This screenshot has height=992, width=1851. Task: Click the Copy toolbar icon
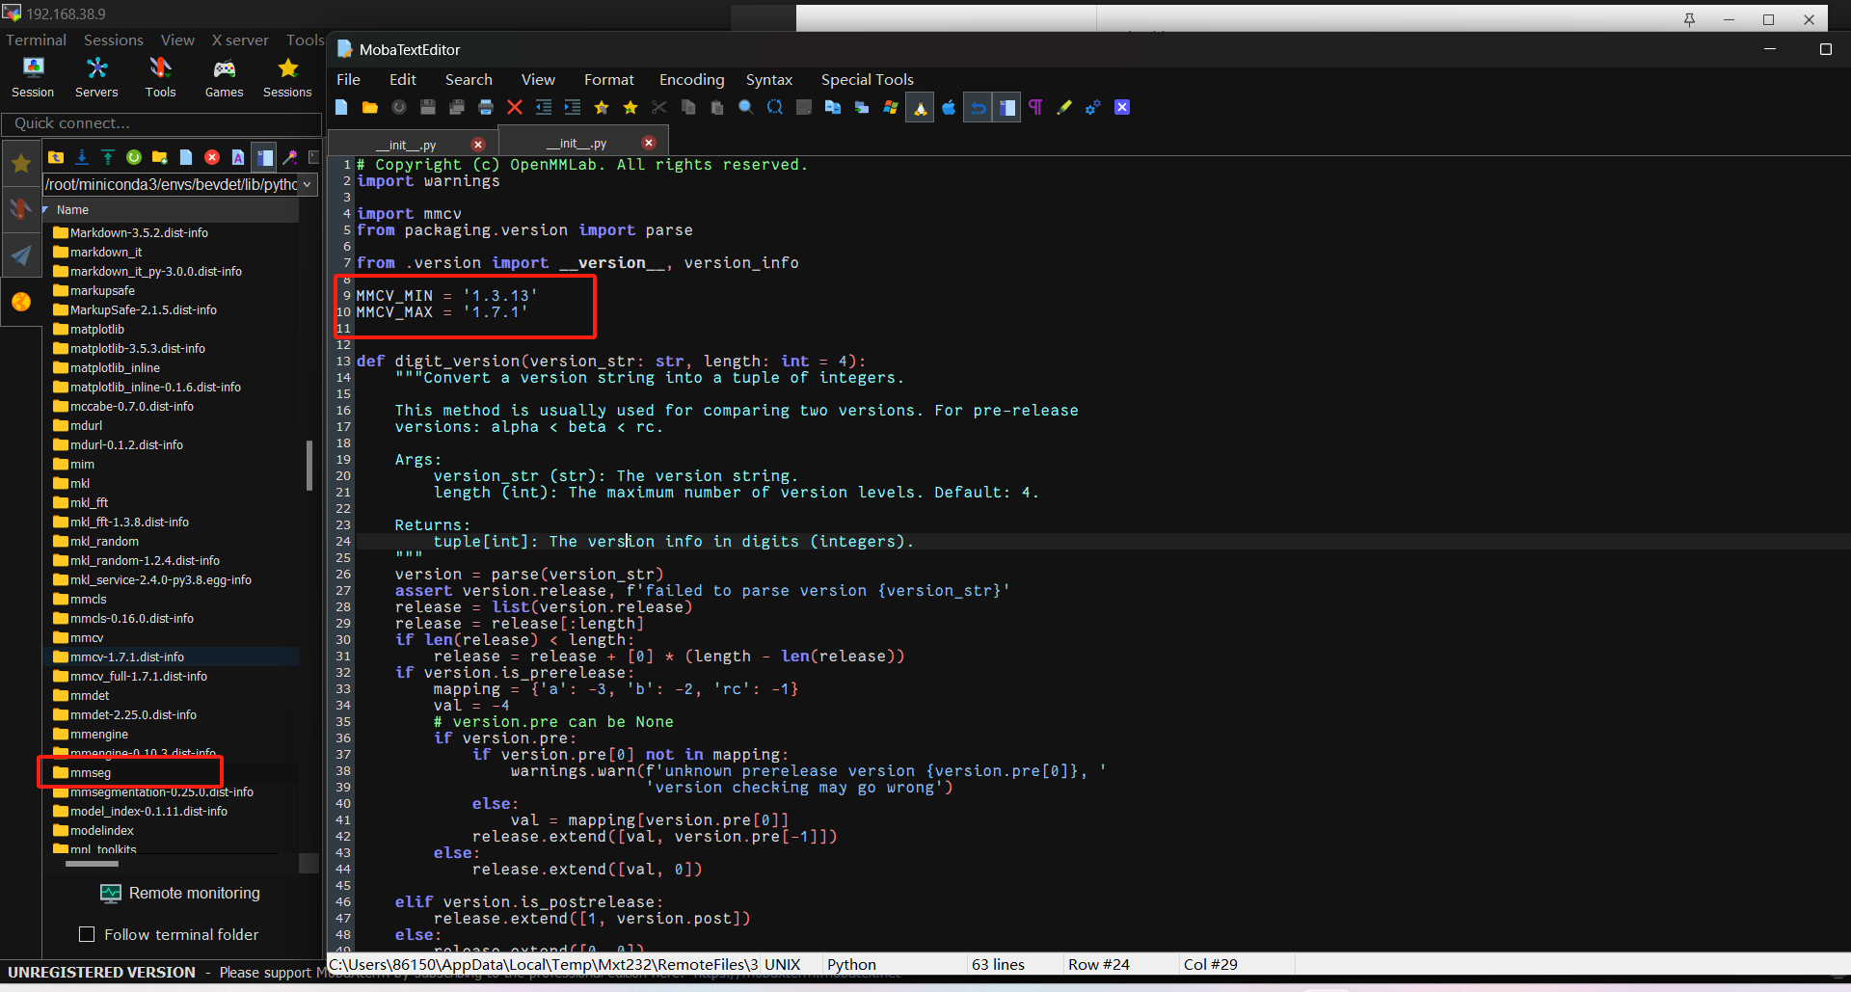click(688, 108)
